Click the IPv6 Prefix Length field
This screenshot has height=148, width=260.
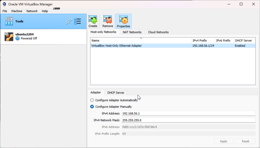click(x=189, y=134)
